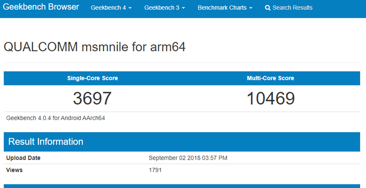Screen dimensions: 366x188
Task: Select the QUALCOMM msmnile for arm64 heading
Action: click(94, 47)
